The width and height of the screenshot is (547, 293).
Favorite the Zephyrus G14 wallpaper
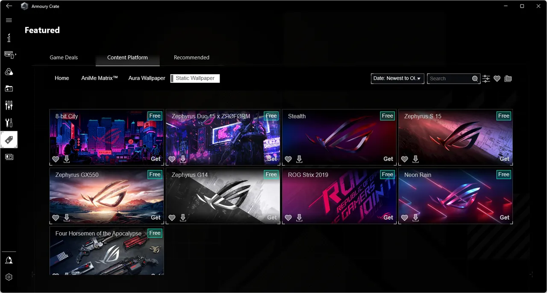coord(172,218)
